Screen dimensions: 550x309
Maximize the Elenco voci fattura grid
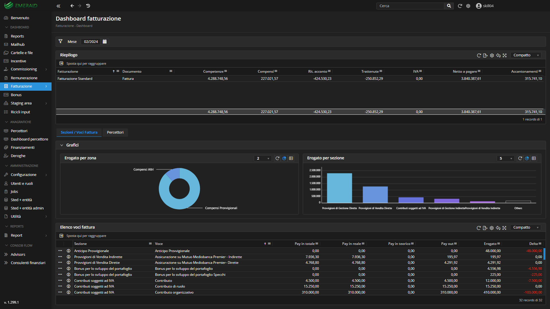click(x=504, y=228)
